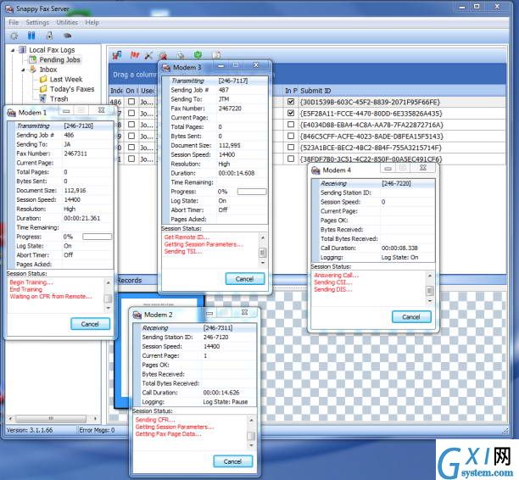
Task: Click the Modem 4 session status scrollbar thumb
Action: (x=430, y=290)
